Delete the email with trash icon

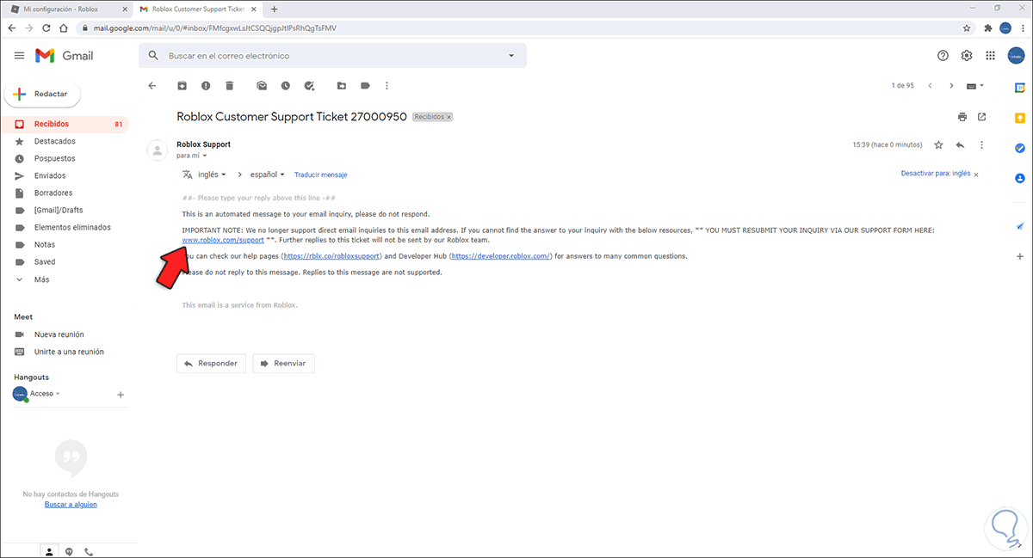(229, 86)
